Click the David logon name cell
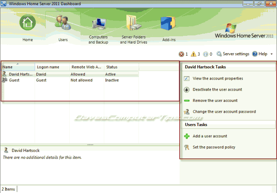Image resolution: width=277 pixels, height=193 pixels. click(41, 74)
